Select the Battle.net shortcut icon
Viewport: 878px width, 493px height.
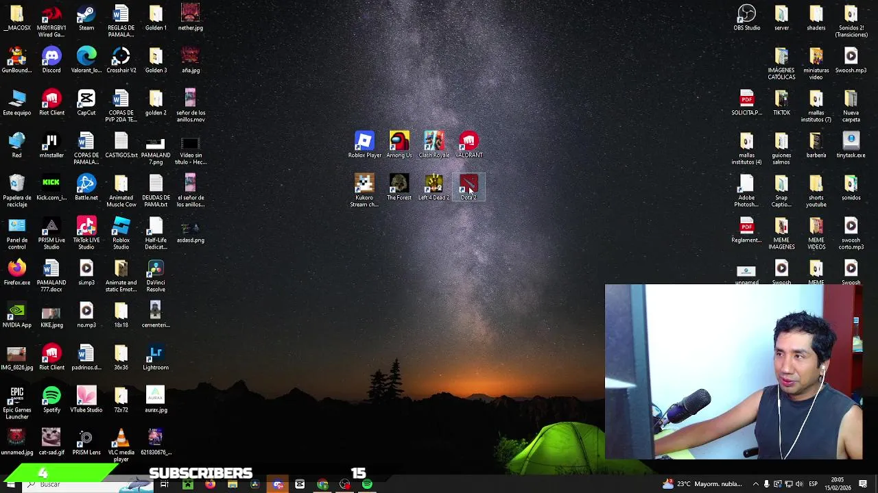[86, 188]
